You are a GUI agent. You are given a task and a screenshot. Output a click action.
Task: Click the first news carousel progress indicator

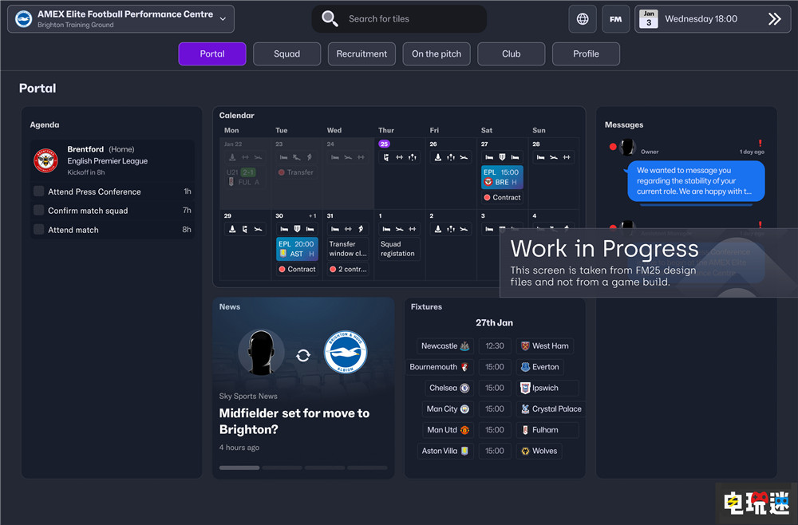(x=239, y=468)
